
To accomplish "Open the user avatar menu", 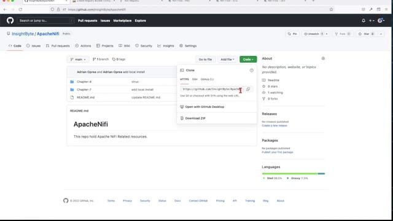I will pyautogui.click(x=381, y=20).
